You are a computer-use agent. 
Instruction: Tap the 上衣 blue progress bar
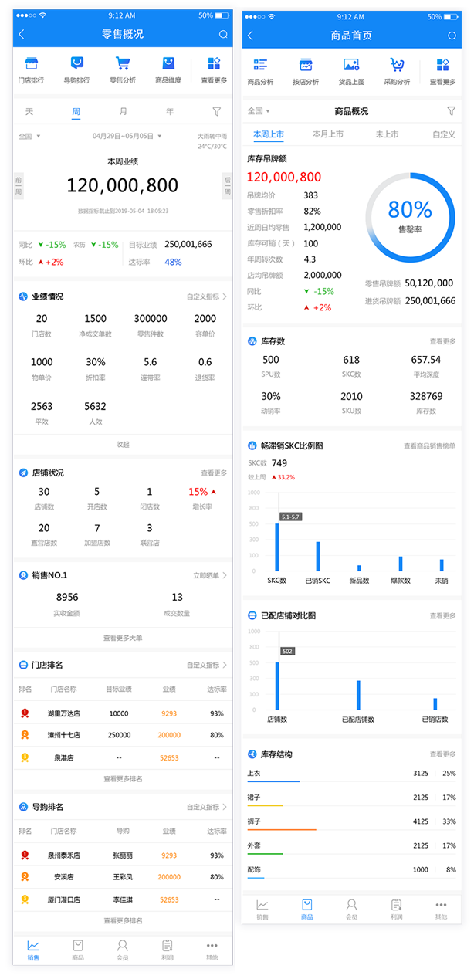coord(273,782)
